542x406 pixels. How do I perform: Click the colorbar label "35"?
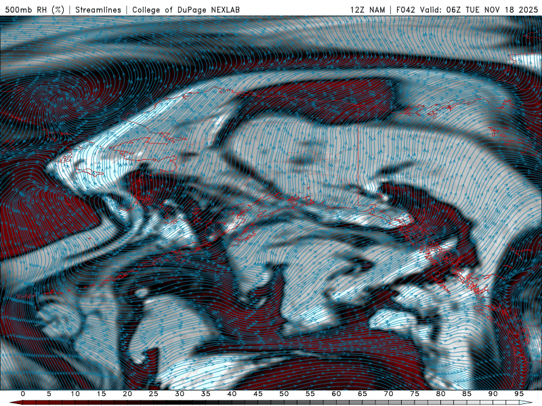coord(206,394)
